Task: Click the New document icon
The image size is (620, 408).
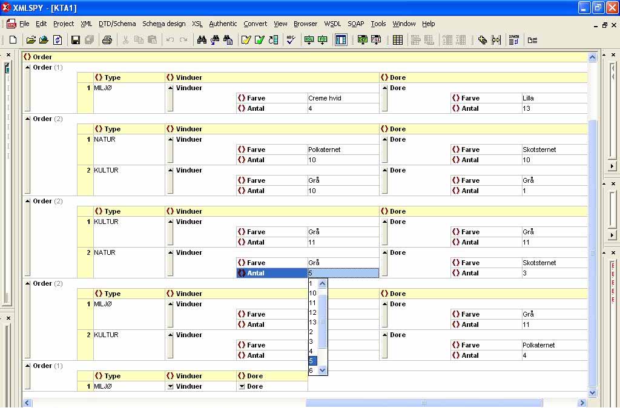Action: (13, 40)
